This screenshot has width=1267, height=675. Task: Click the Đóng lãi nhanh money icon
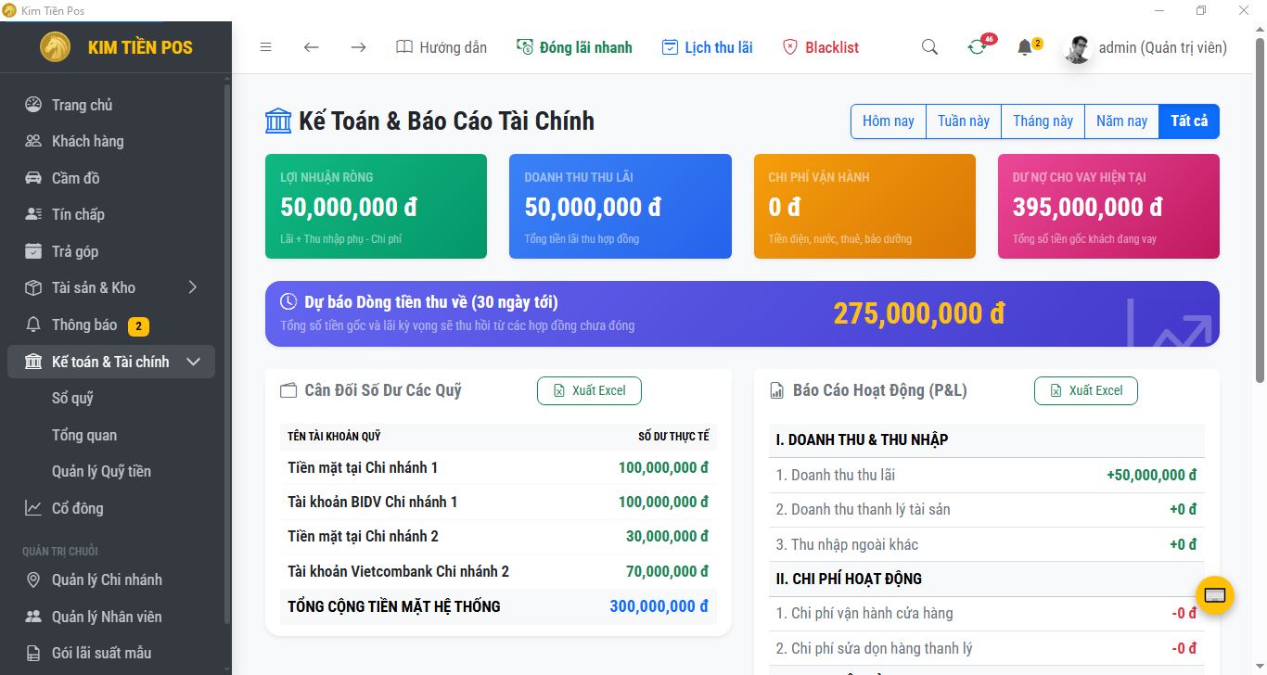[524, 47]
